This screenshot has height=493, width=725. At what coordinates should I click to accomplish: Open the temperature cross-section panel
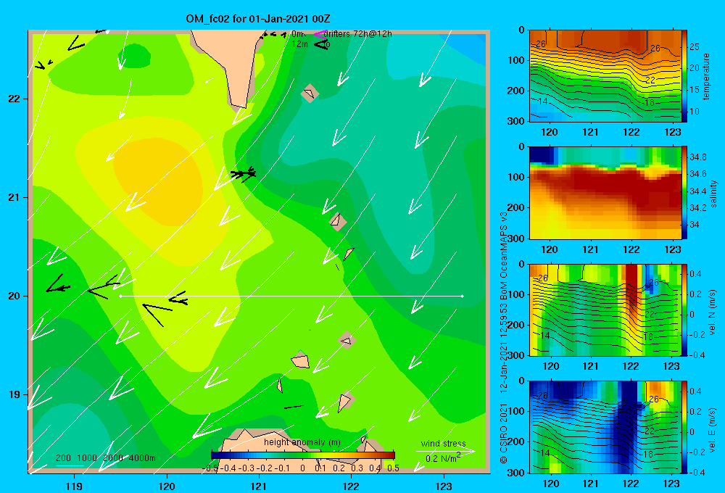coord(605,76)
